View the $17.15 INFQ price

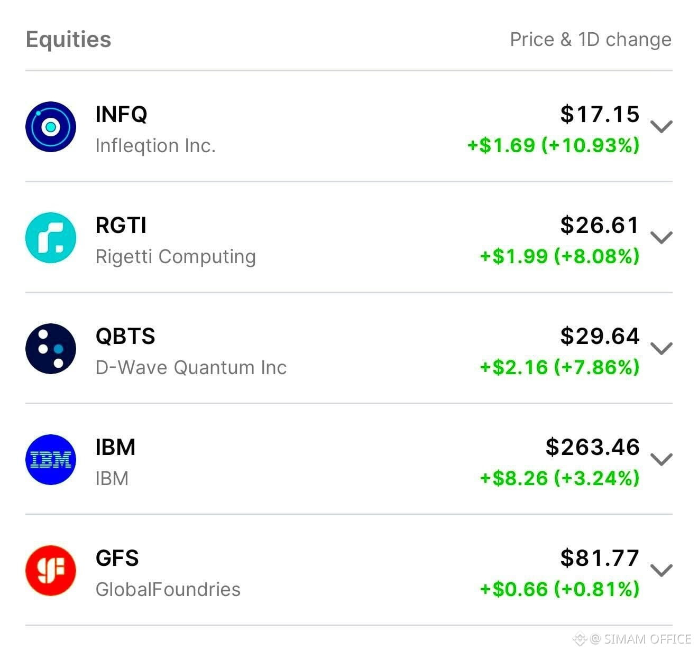[600, 114]
